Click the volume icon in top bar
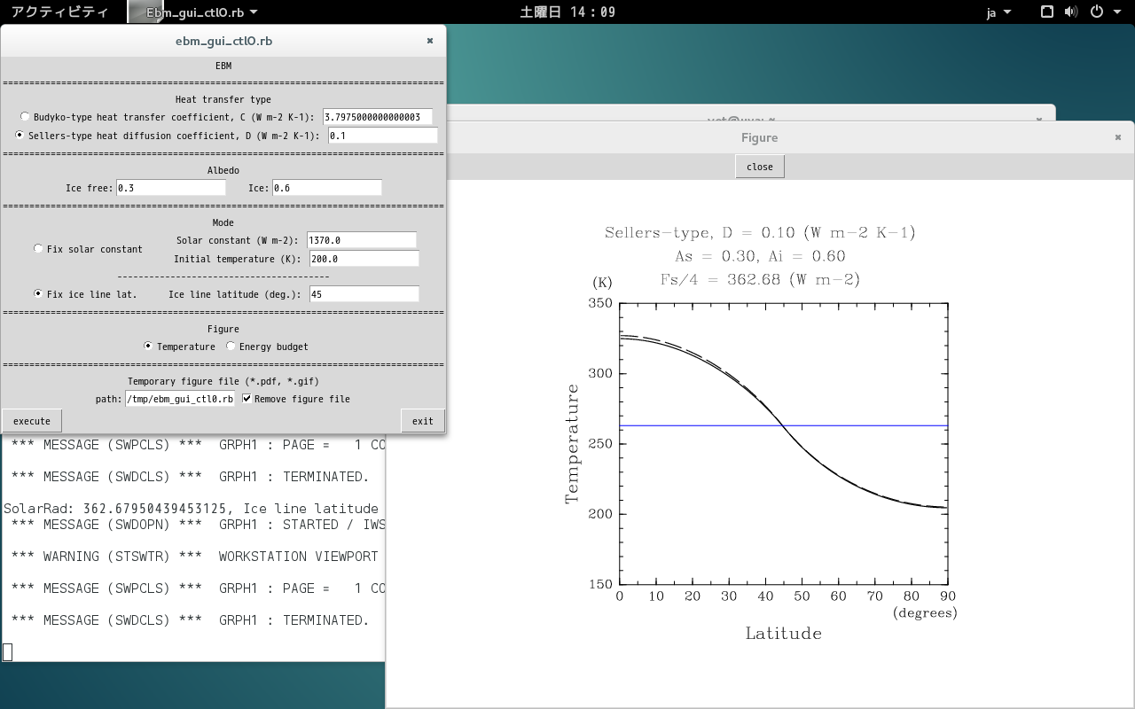The image size is (1135, 709). [x=1070, y=12]
